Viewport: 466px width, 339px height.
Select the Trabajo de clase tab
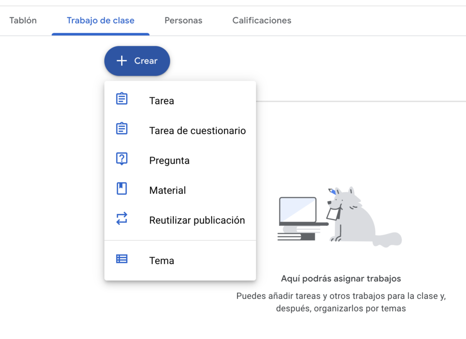[101, 20]
